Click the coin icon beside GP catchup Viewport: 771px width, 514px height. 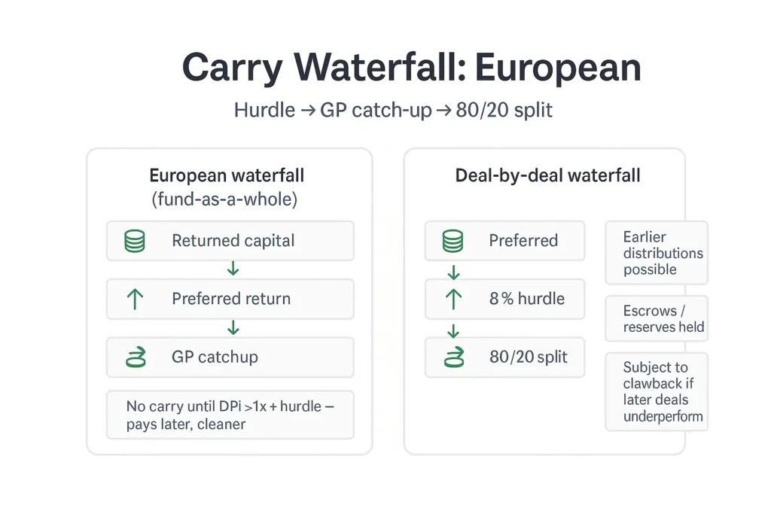[136, 357]
